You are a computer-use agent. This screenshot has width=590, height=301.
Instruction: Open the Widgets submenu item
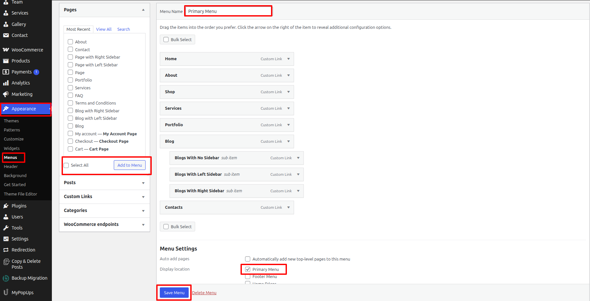click(x=12, y=148)
